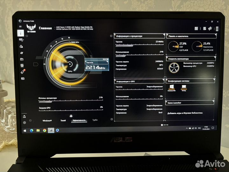Show hidden tray icons chevron

point(187,128)
